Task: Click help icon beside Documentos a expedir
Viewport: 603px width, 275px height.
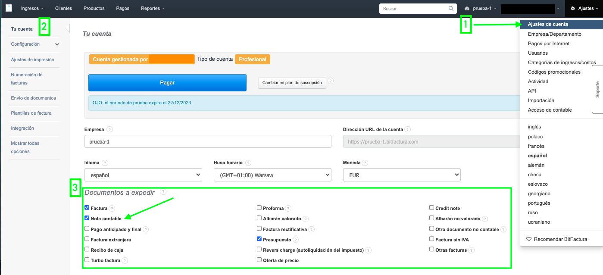Action: [x=163, y=192]
